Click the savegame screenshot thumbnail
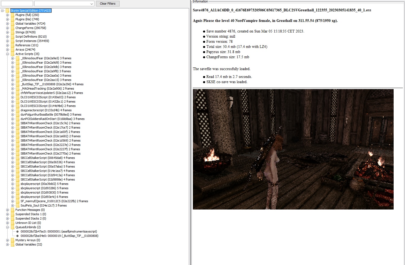The height and width of the screenshot is (265, 405). [293, 149]
